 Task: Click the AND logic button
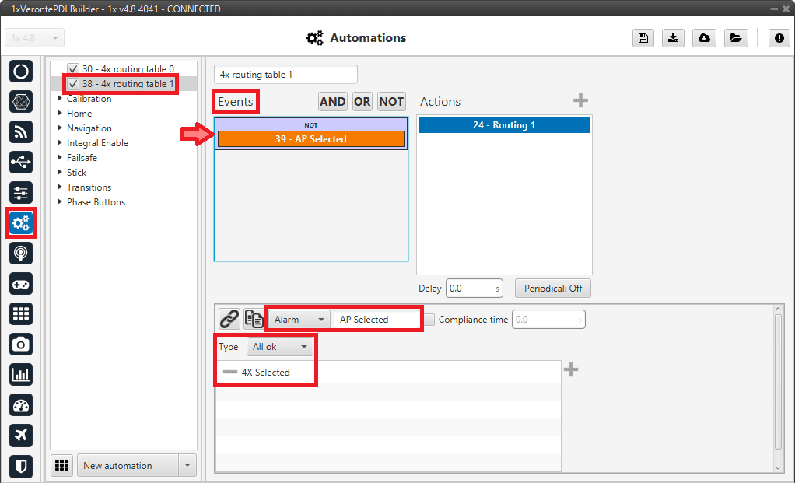pos(332,101)
